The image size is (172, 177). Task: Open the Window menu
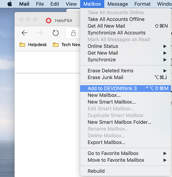click(165, 4)
